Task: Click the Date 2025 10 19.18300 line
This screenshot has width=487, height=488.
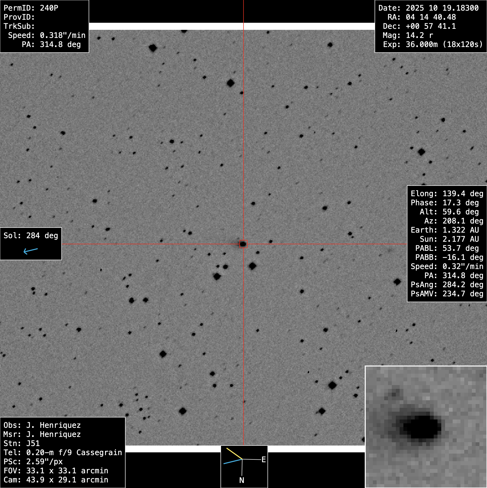Action: 428,8
